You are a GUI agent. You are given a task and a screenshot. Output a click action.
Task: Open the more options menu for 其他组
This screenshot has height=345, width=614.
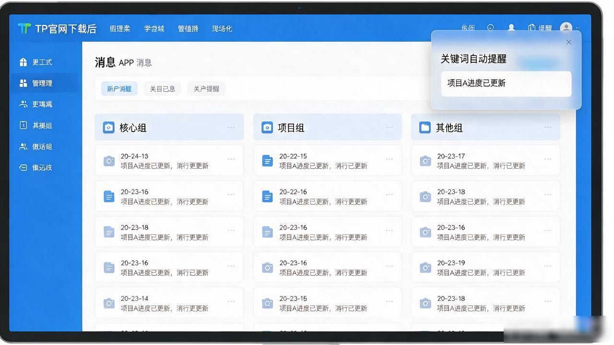pos(548,127)
